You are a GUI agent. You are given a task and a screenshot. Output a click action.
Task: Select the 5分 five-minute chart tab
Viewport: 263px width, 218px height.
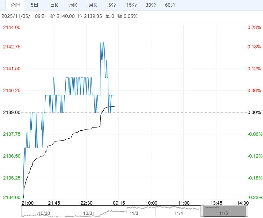point(112,5)
